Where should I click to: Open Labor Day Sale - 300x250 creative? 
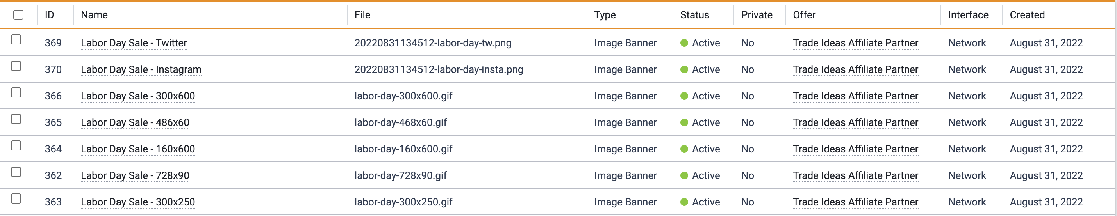pyautogui.click(x=137, y=202)
